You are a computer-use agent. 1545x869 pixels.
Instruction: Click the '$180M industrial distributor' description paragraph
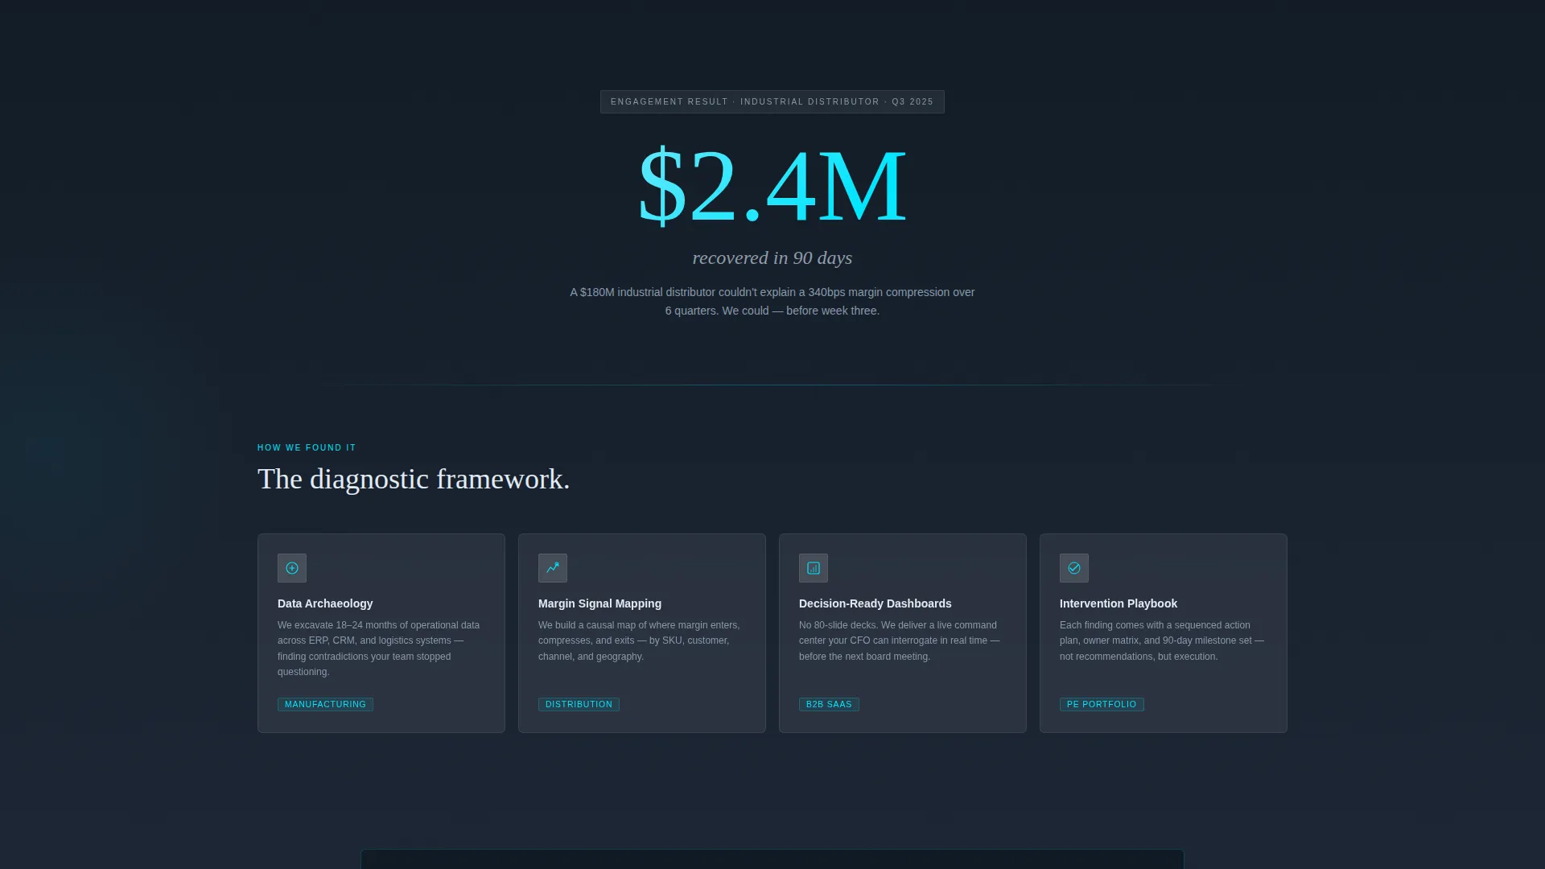pos(772,302)
